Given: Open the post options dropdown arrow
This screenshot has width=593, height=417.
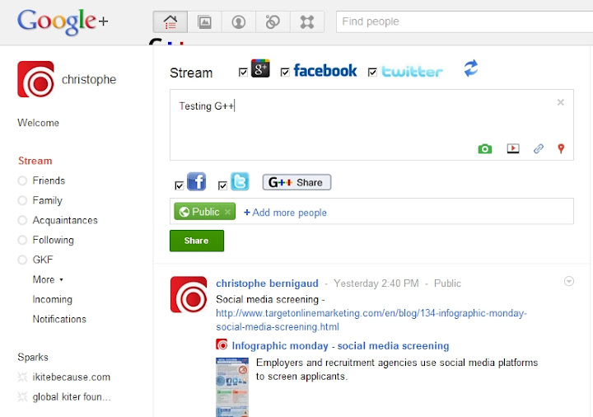Looking at the screenshot, I should point(569,281).
